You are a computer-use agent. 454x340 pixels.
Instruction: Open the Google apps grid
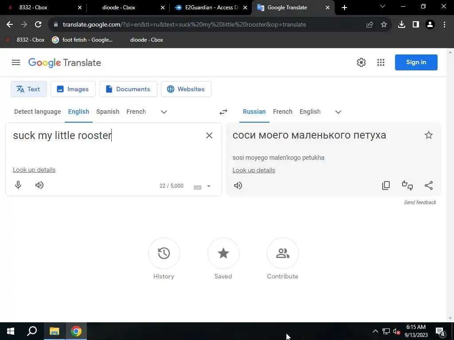pyautogui.click(x=381, y=62)
